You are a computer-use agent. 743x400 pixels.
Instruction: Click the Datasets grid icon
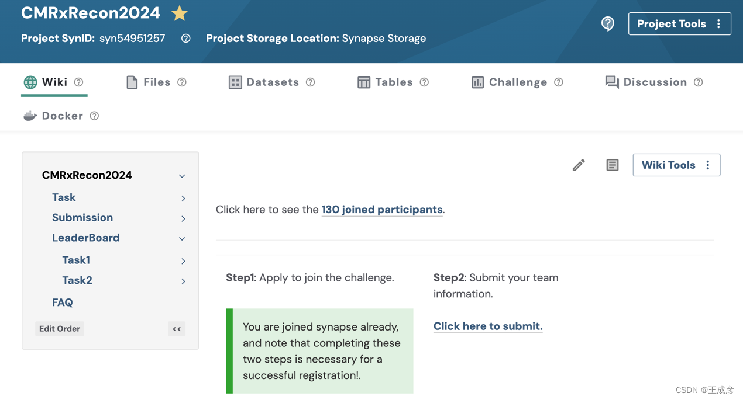click(235, 82)
